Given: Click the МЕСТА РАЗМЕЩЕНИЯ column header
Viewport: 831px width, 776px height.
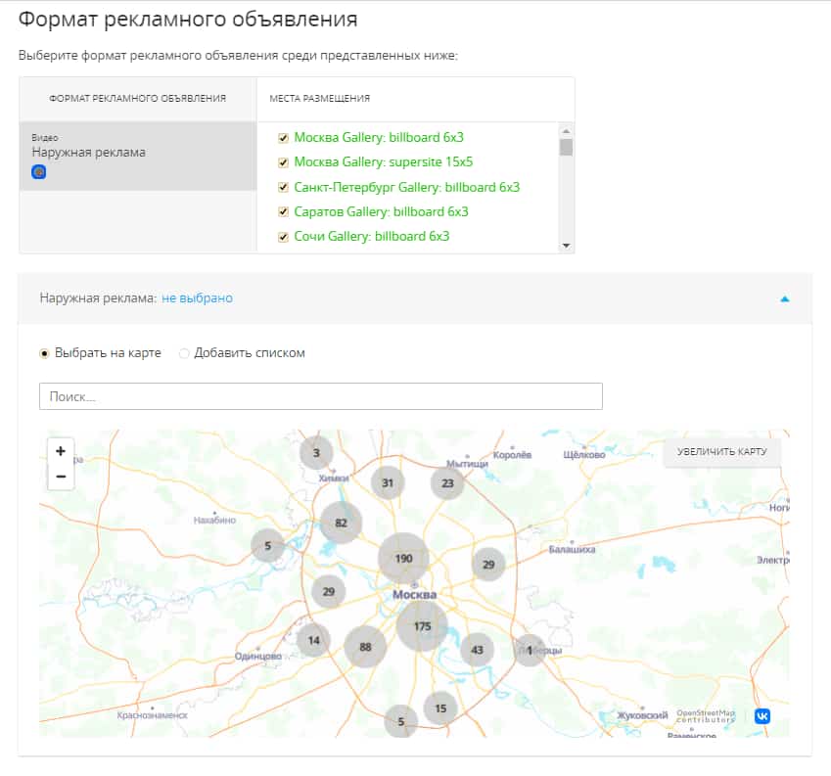Looking at the screenshot, I should [x=323, y=98].
